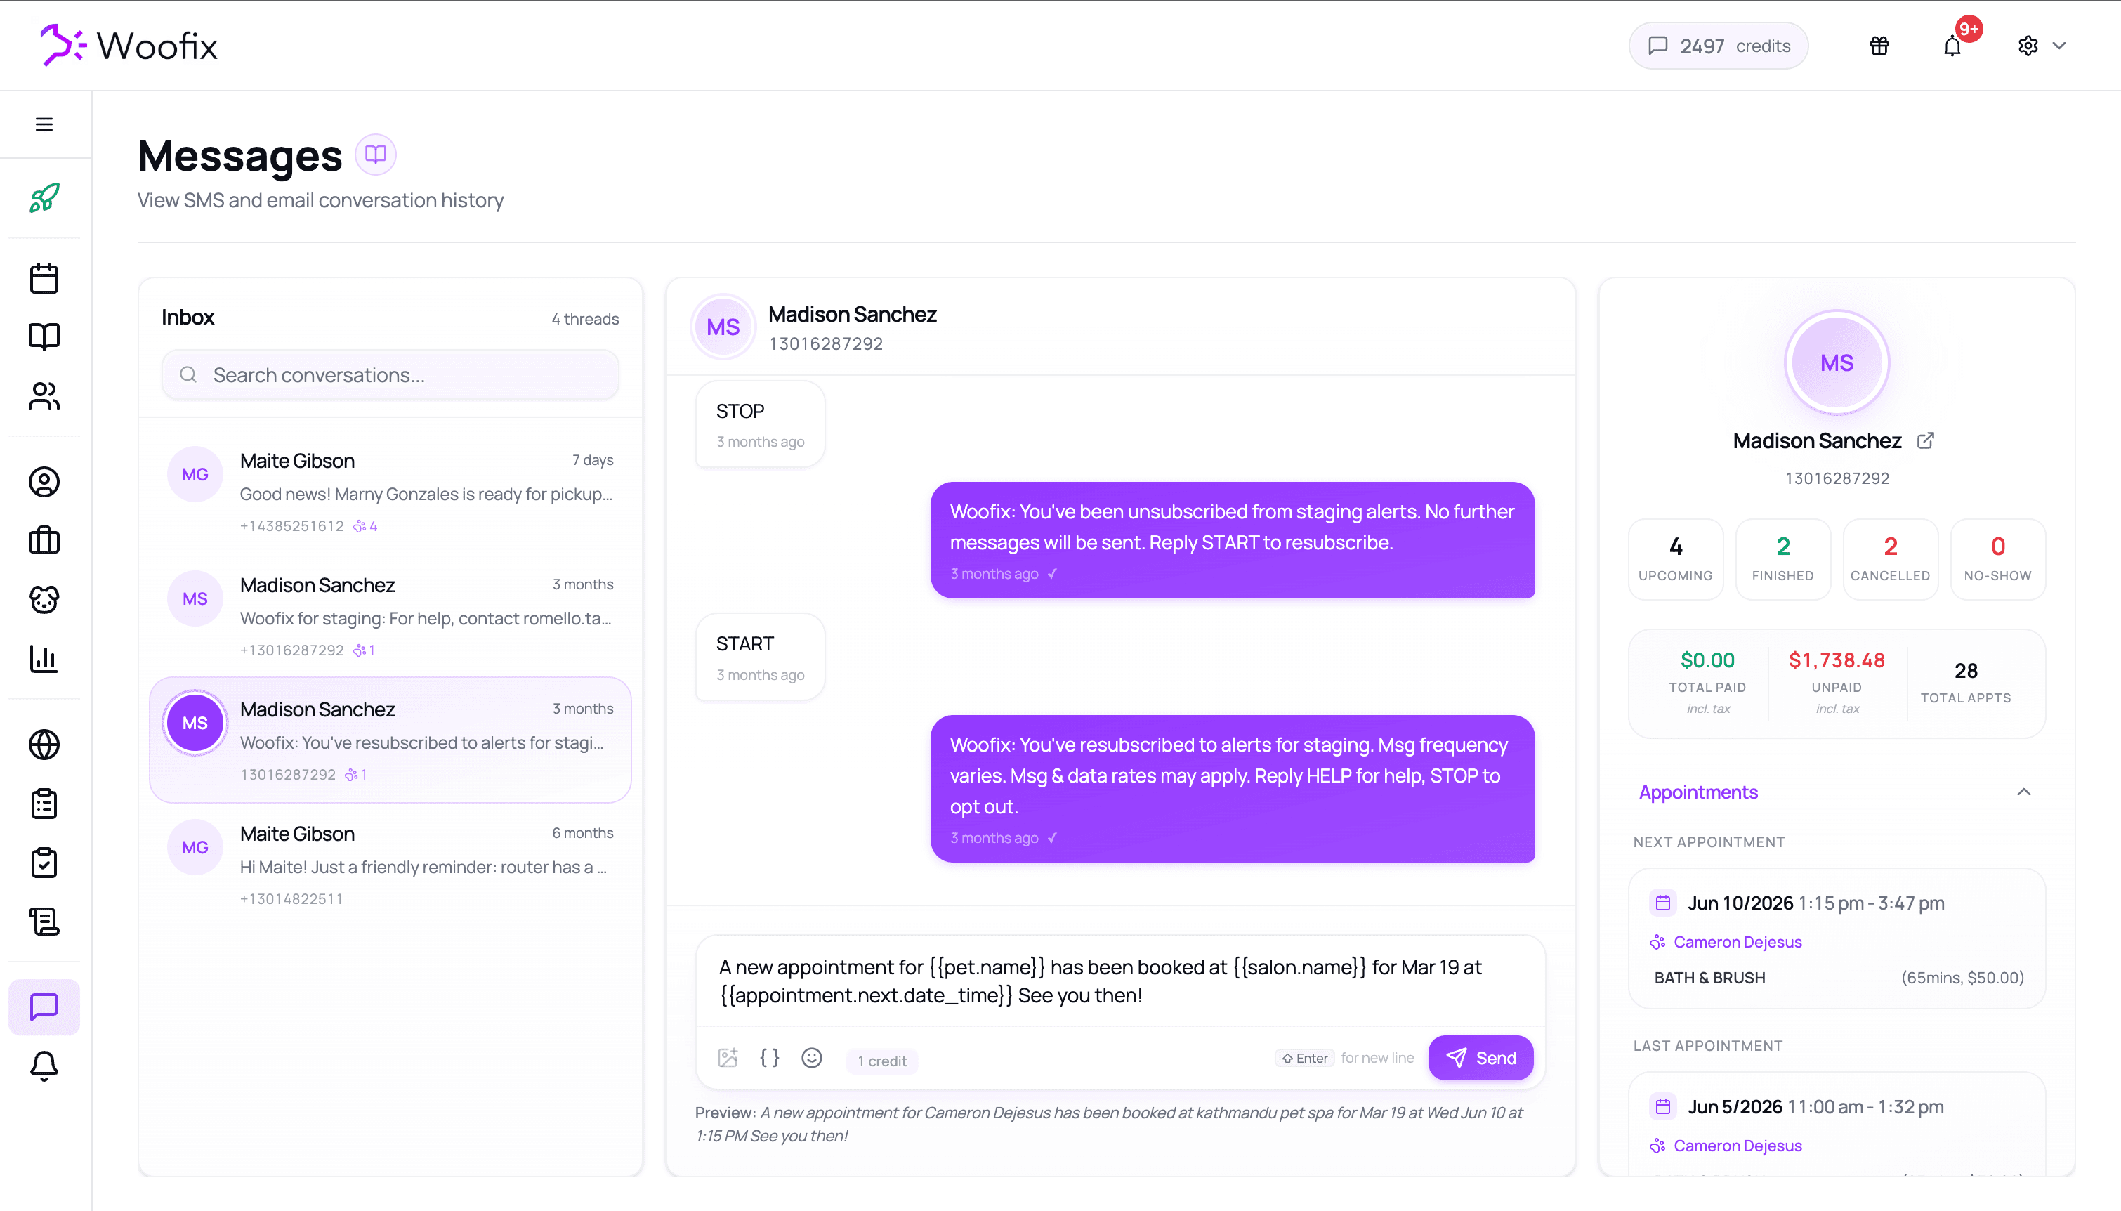Viewport: 2121px width, 1211px height.
Task: Click the STOP incoming message bubble
Action: 760,424
